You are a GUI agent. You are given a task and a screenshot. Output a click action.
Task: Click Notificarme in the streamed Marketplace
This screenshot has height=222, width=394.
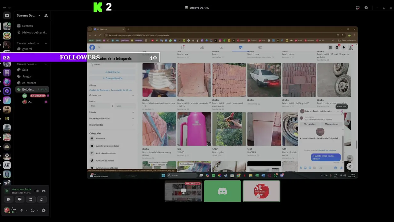(112, 72)
